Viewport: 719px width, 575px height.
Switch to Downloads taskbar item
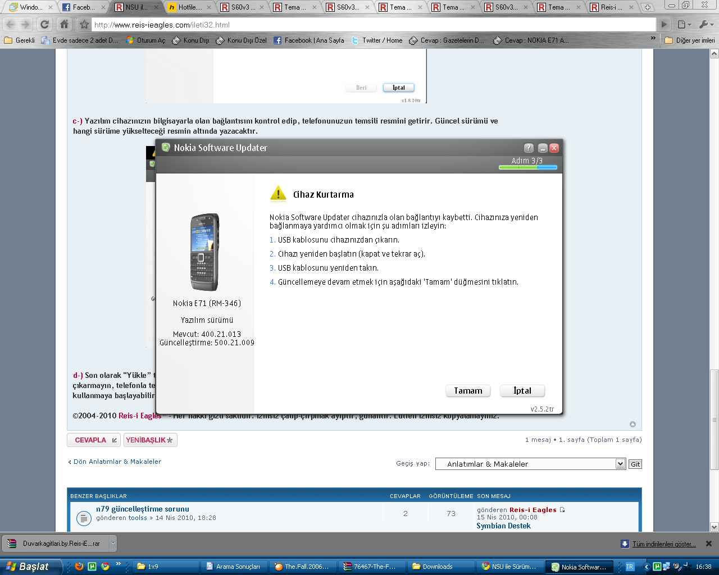point(441,567)
